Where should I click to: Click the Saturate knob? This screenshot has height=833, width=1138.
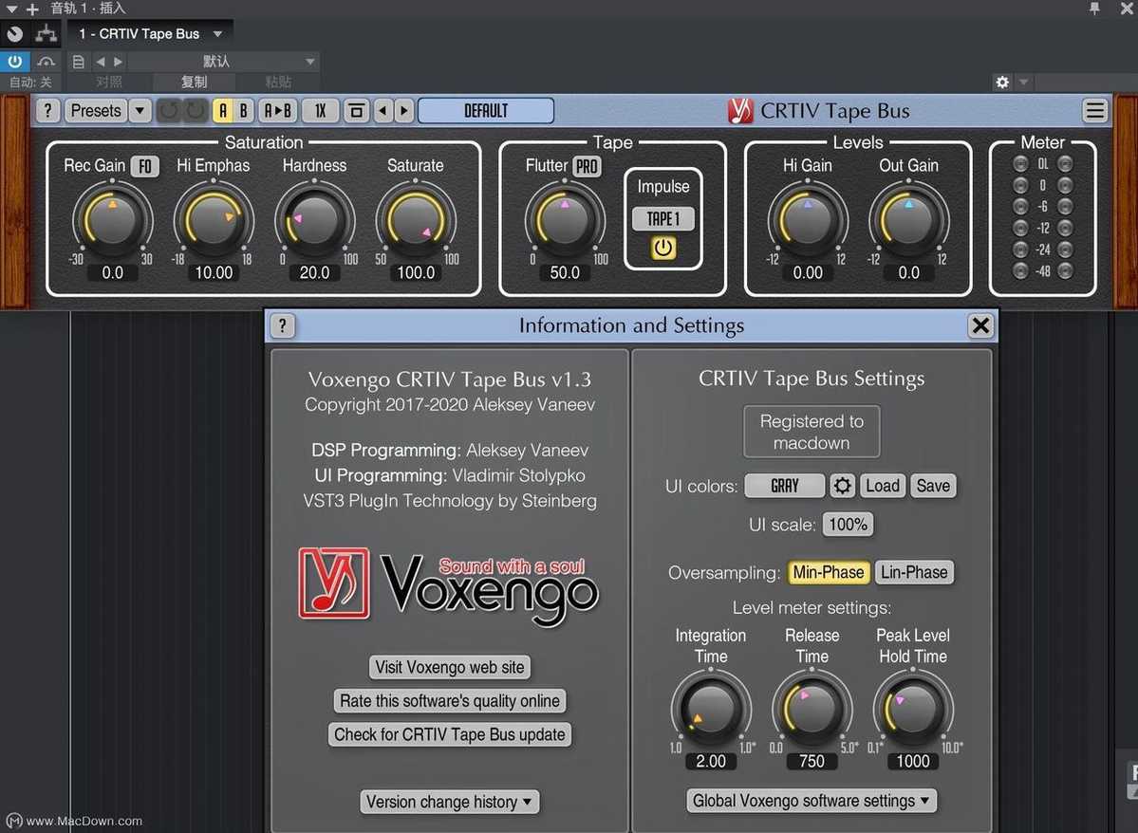(x=416, y=218)
